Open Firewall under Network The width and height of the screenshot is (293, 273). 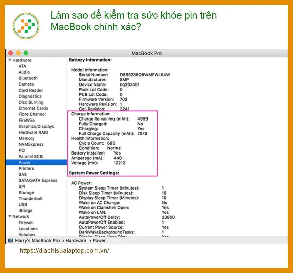click(x=26, y=223)
